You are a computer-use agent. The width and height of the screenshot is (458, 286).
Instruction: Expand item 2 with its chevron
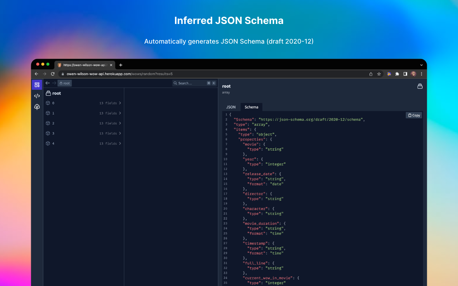pyautogui.click(x=120, y=123)
